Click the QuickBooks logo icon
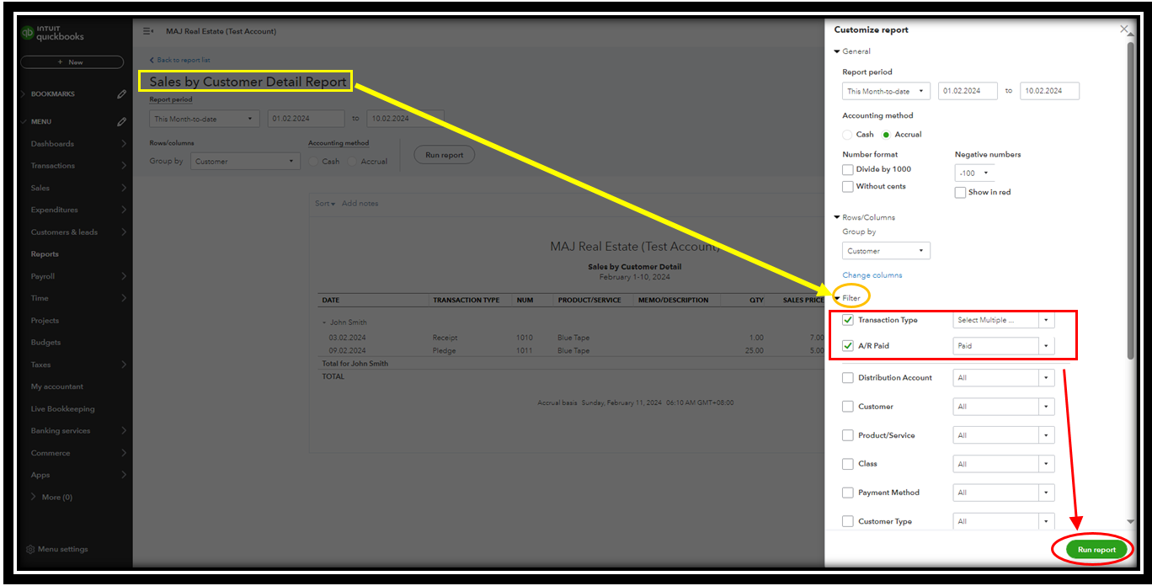The width and height of the screenshot is (1152, 586). click(28, 33)
